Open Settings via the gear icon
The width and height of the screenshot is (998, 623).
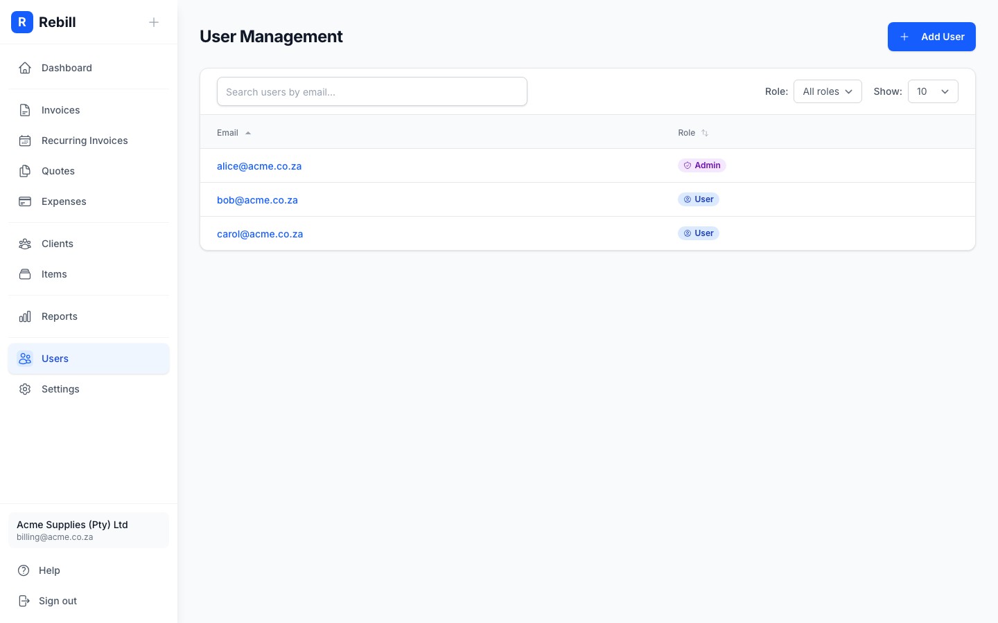tap(25, 389)
